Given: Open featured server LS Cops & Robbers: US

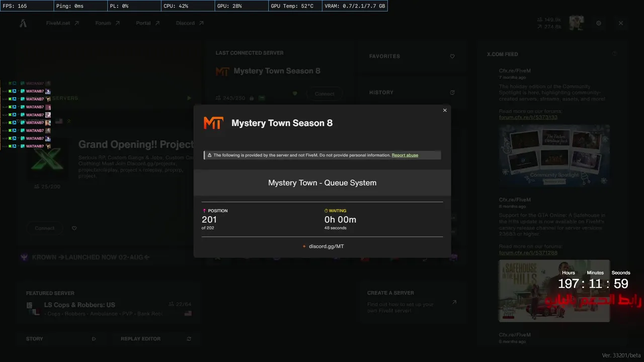Looking at the screenshot, I should pyautogui.click(x=79, y=305).
